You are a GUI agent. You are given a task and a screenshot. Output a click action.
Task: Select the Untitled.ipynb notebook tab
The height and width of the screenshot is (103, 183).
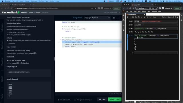(x=136, y=15)
